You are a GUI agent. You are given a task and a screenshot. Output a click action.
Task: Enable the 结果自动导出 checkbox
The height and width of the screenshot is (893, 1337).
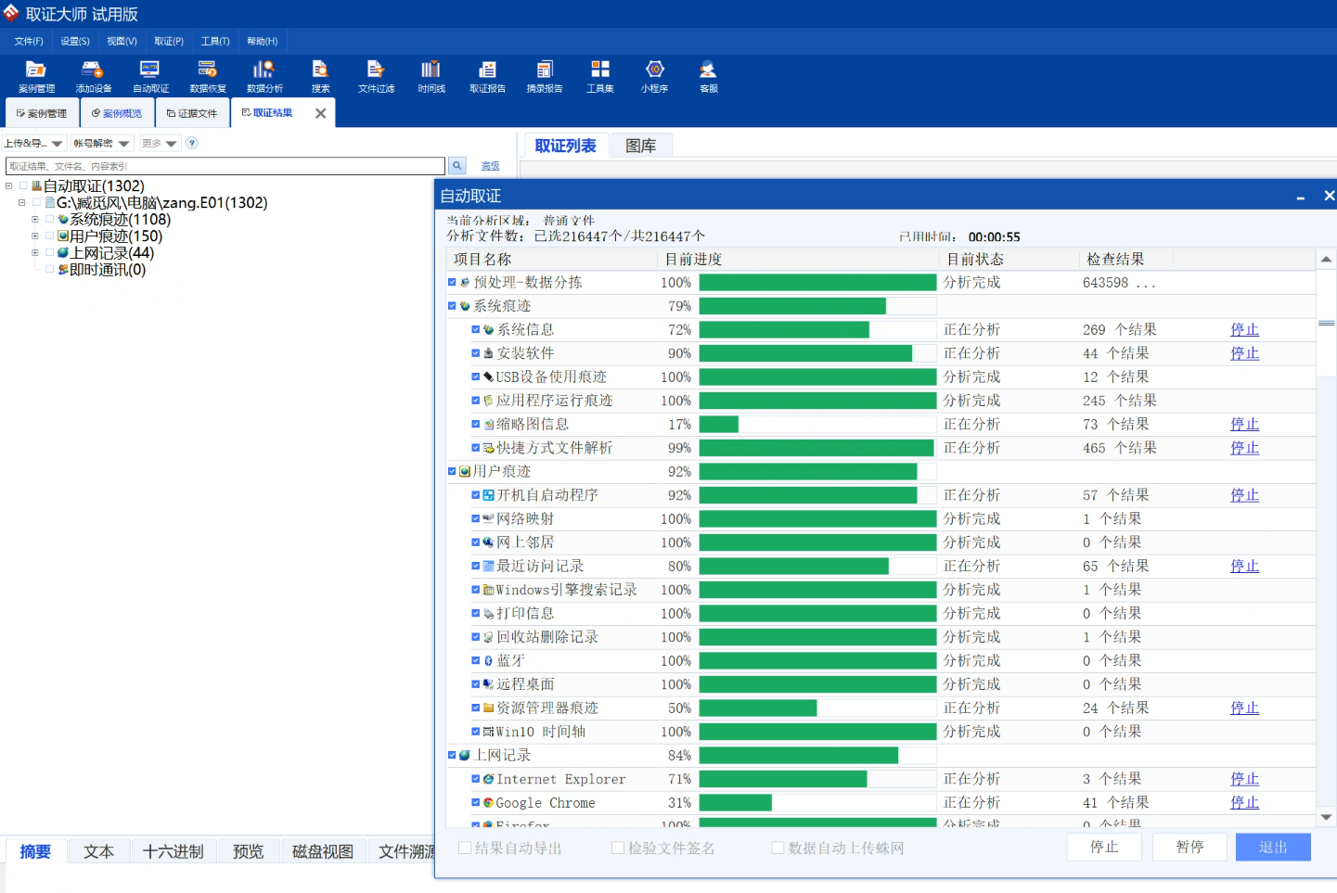pyautogui.click(x=465, y=848)
